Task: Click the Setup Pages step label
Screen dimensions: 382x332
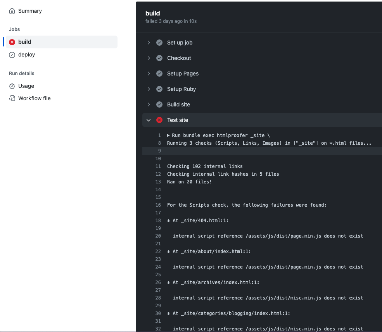Action: pos(183,74)
